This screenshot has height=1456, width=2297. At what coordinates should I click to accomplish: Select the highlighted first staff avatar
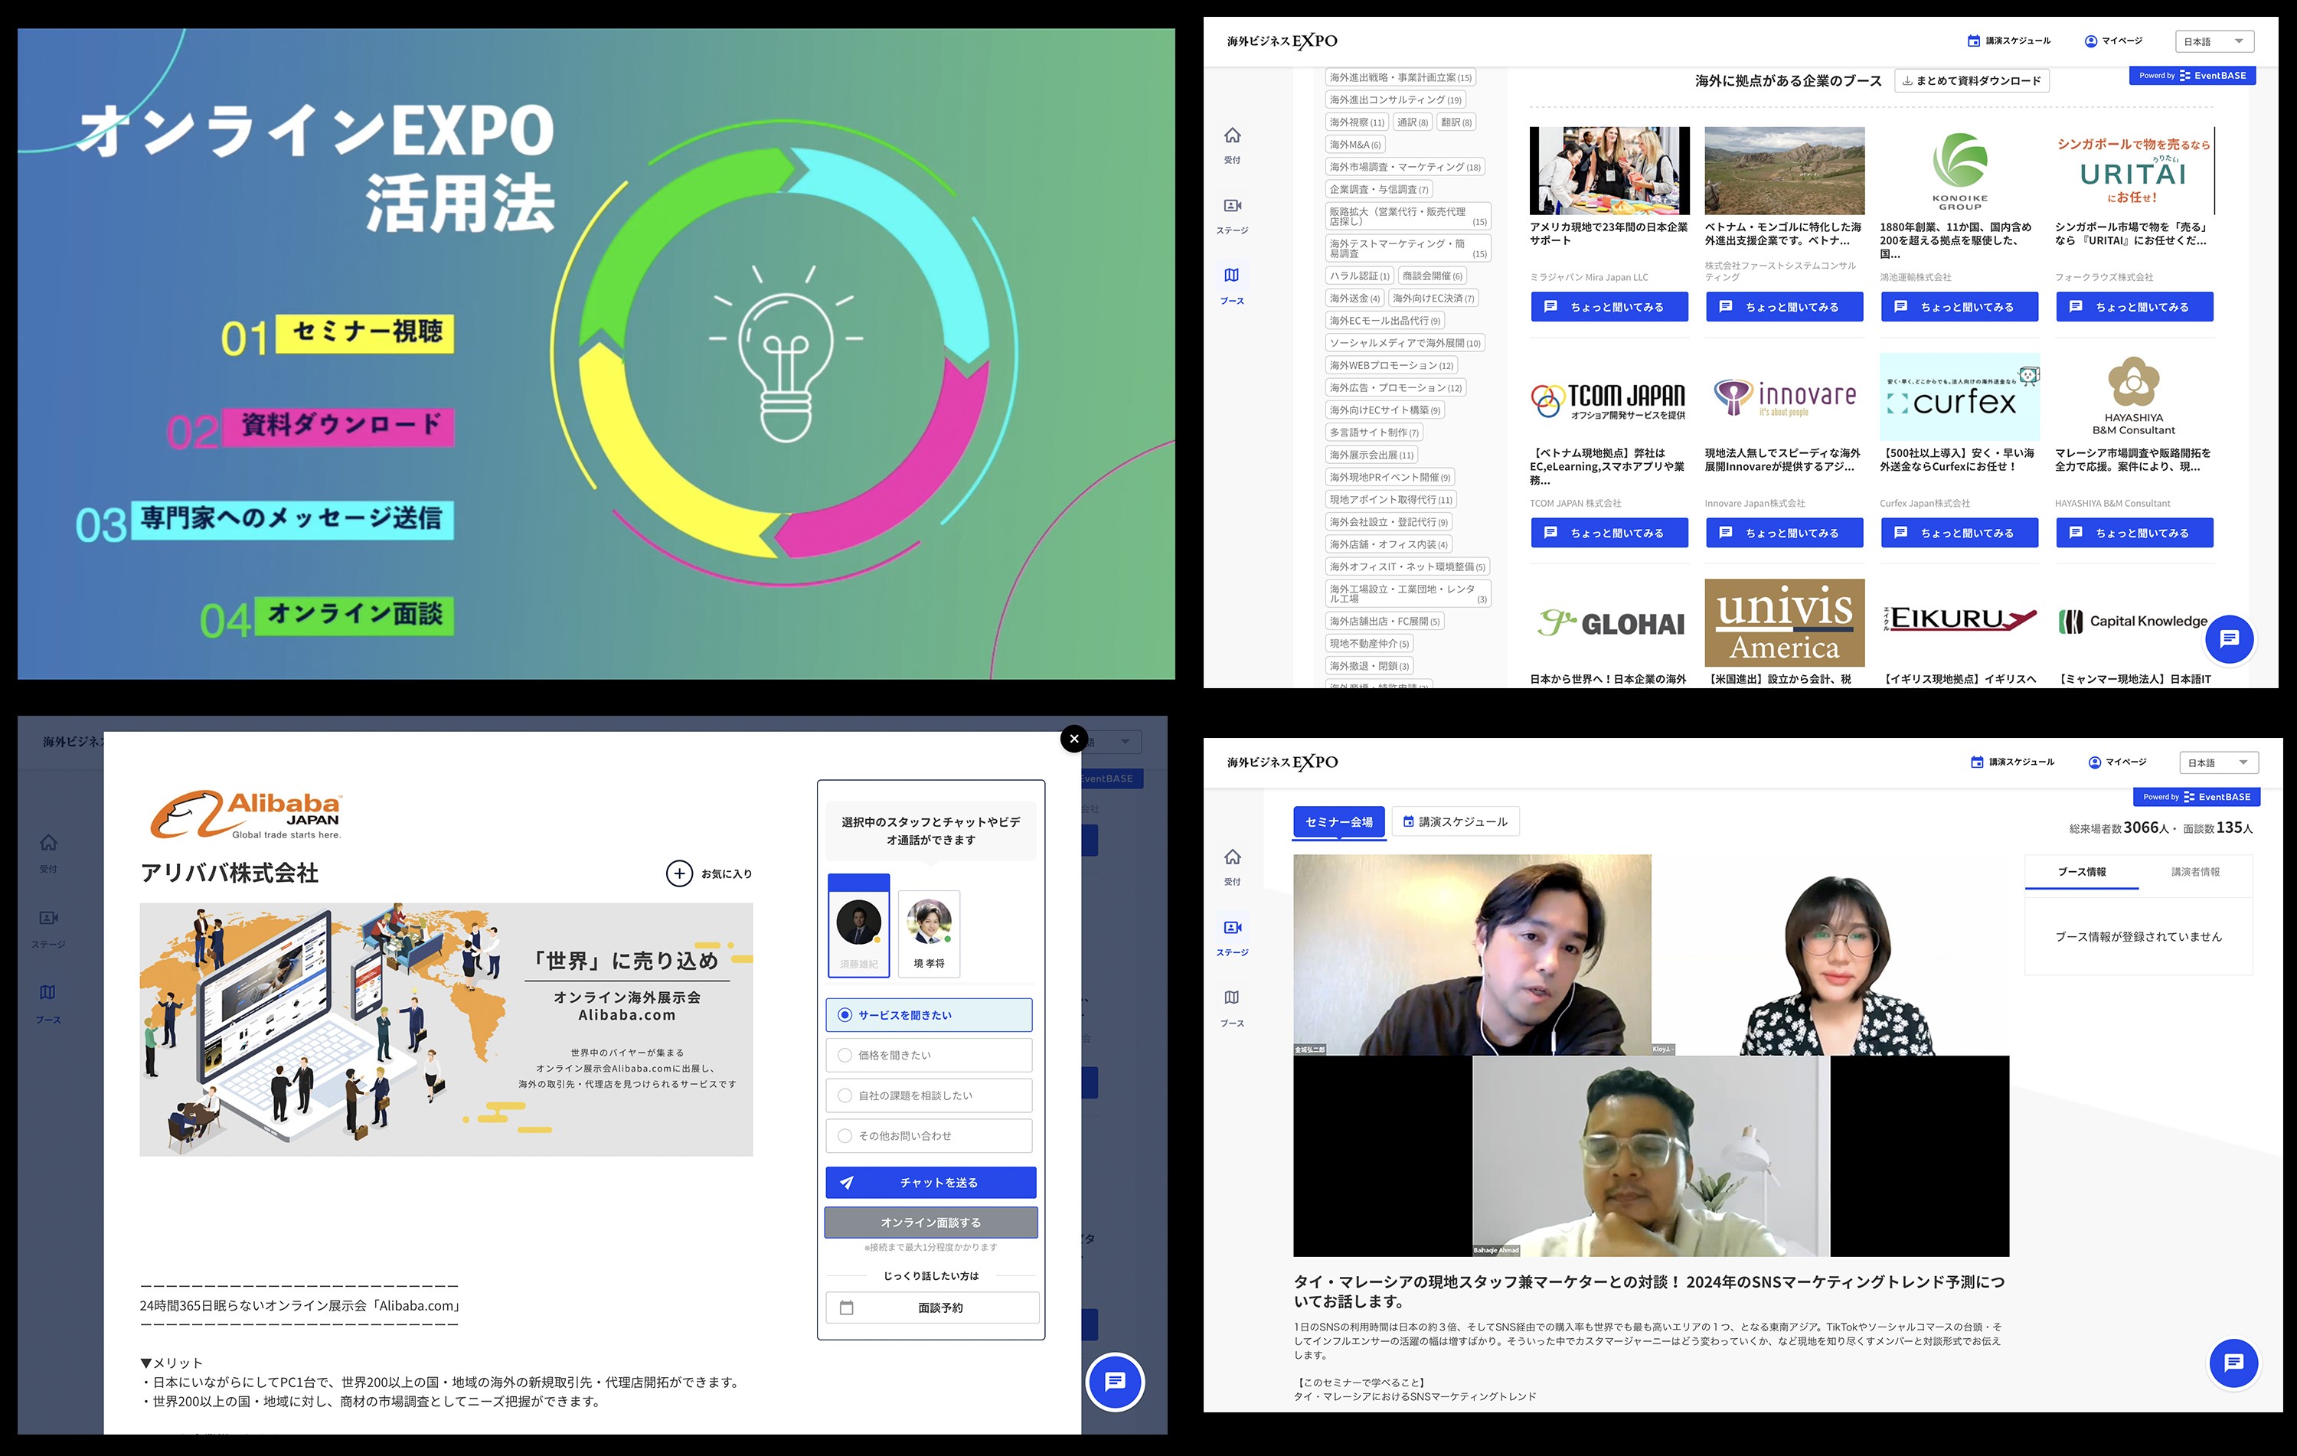858,927
